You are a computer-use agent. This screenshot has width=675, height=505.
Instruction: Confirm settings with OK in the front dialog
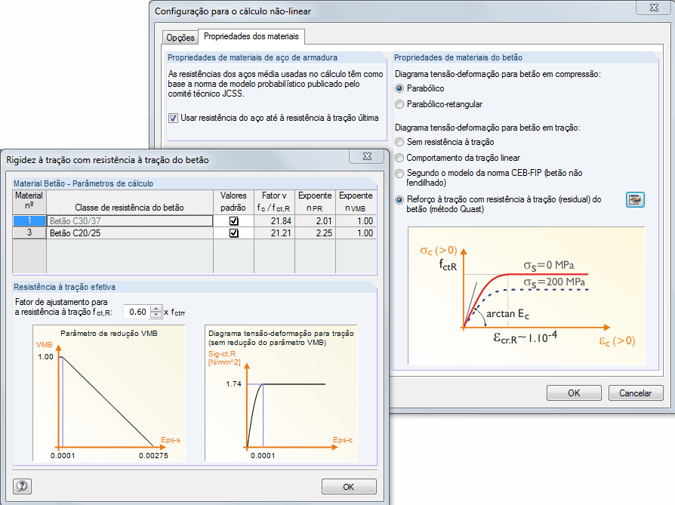(x=349, y=486)
